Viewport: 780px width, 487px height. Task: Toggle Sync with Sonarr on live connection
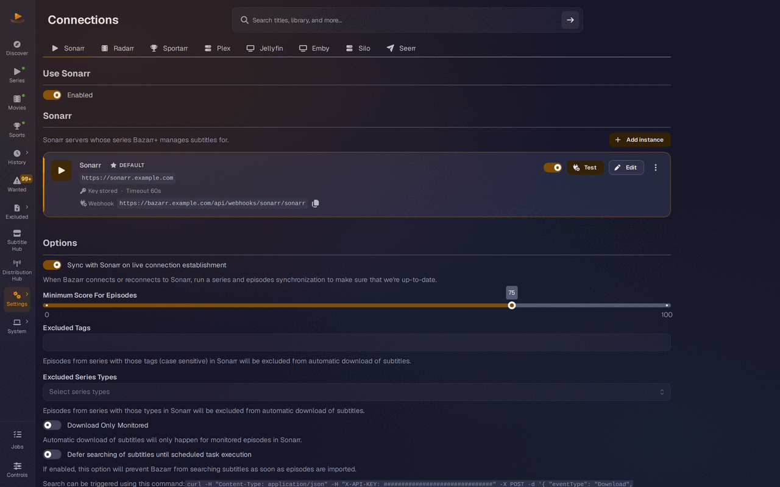[52, 265]
